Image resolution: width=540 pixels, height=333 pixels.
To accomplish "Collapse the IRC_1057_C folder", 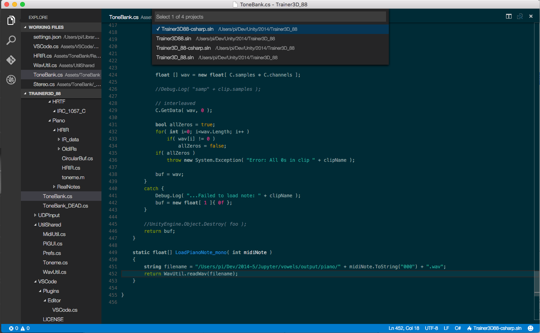I will click(54, 111).
